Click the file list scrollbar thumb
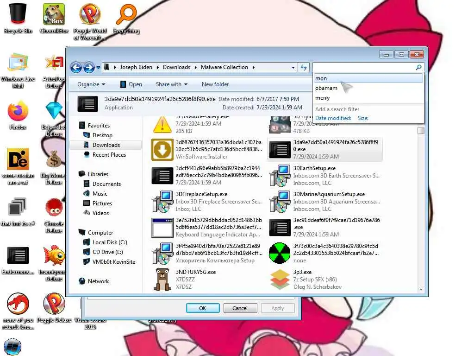The image size is (474, 356). pyautogui.click(x=421, y=130)
